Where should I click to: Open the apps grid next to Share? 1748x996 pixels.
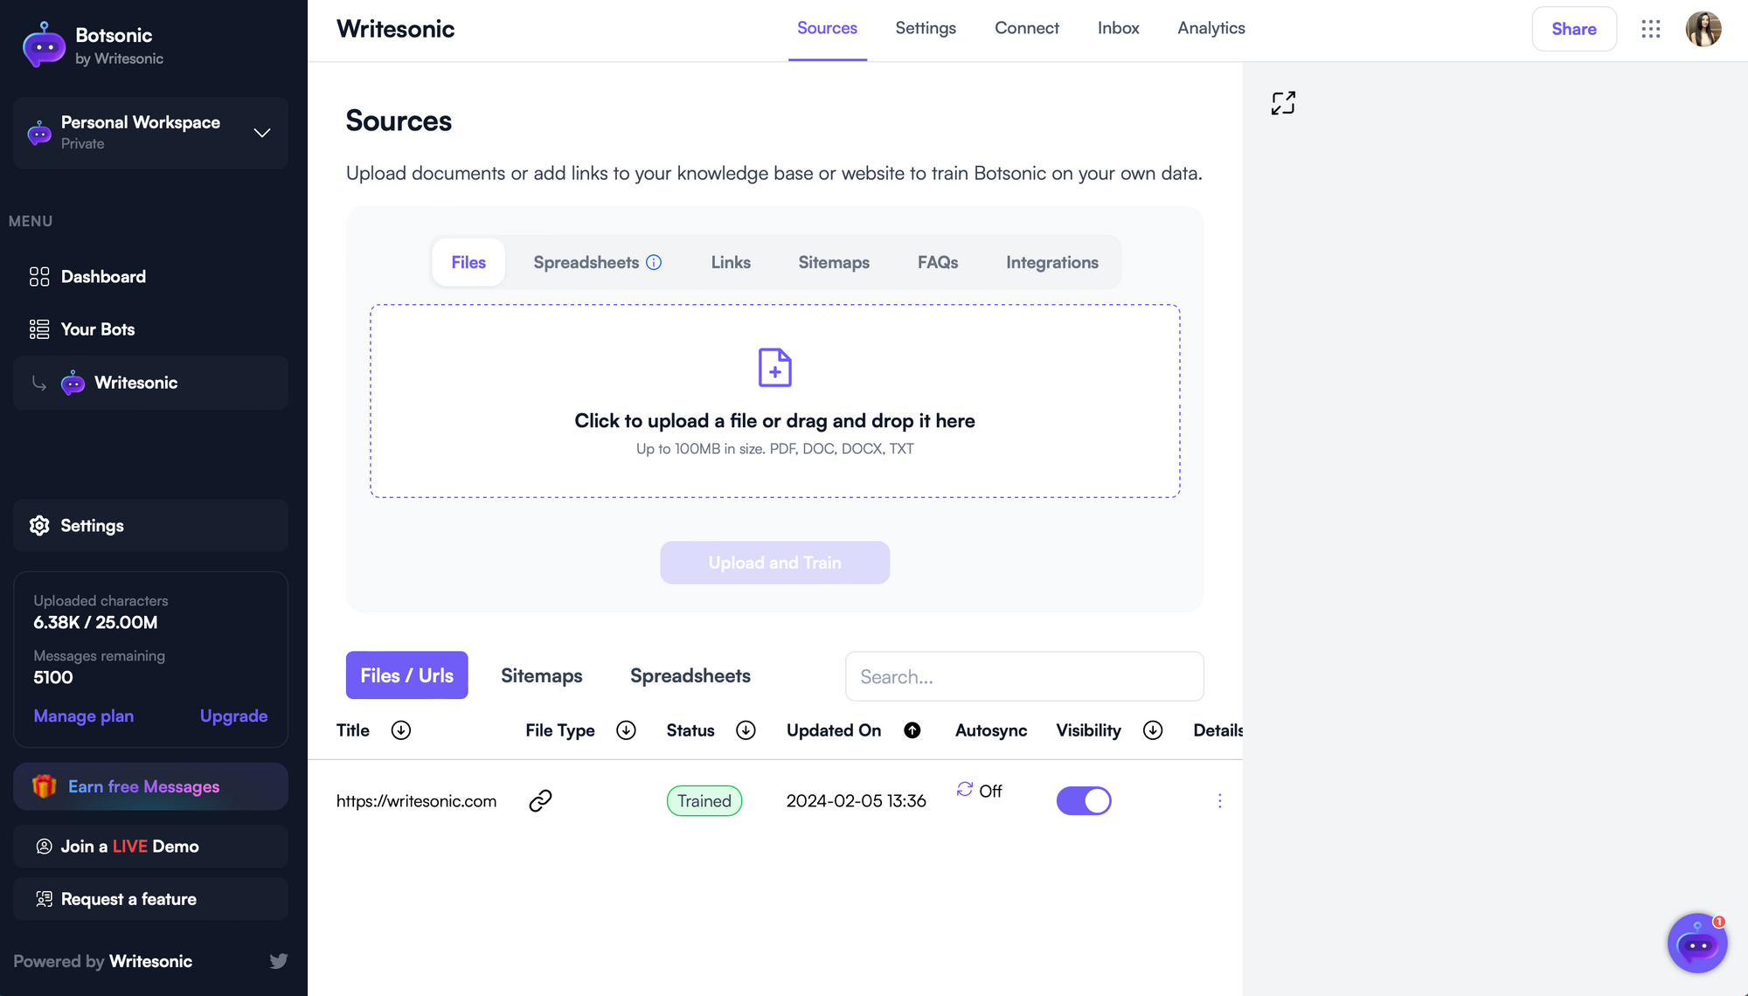[1651, 29]
